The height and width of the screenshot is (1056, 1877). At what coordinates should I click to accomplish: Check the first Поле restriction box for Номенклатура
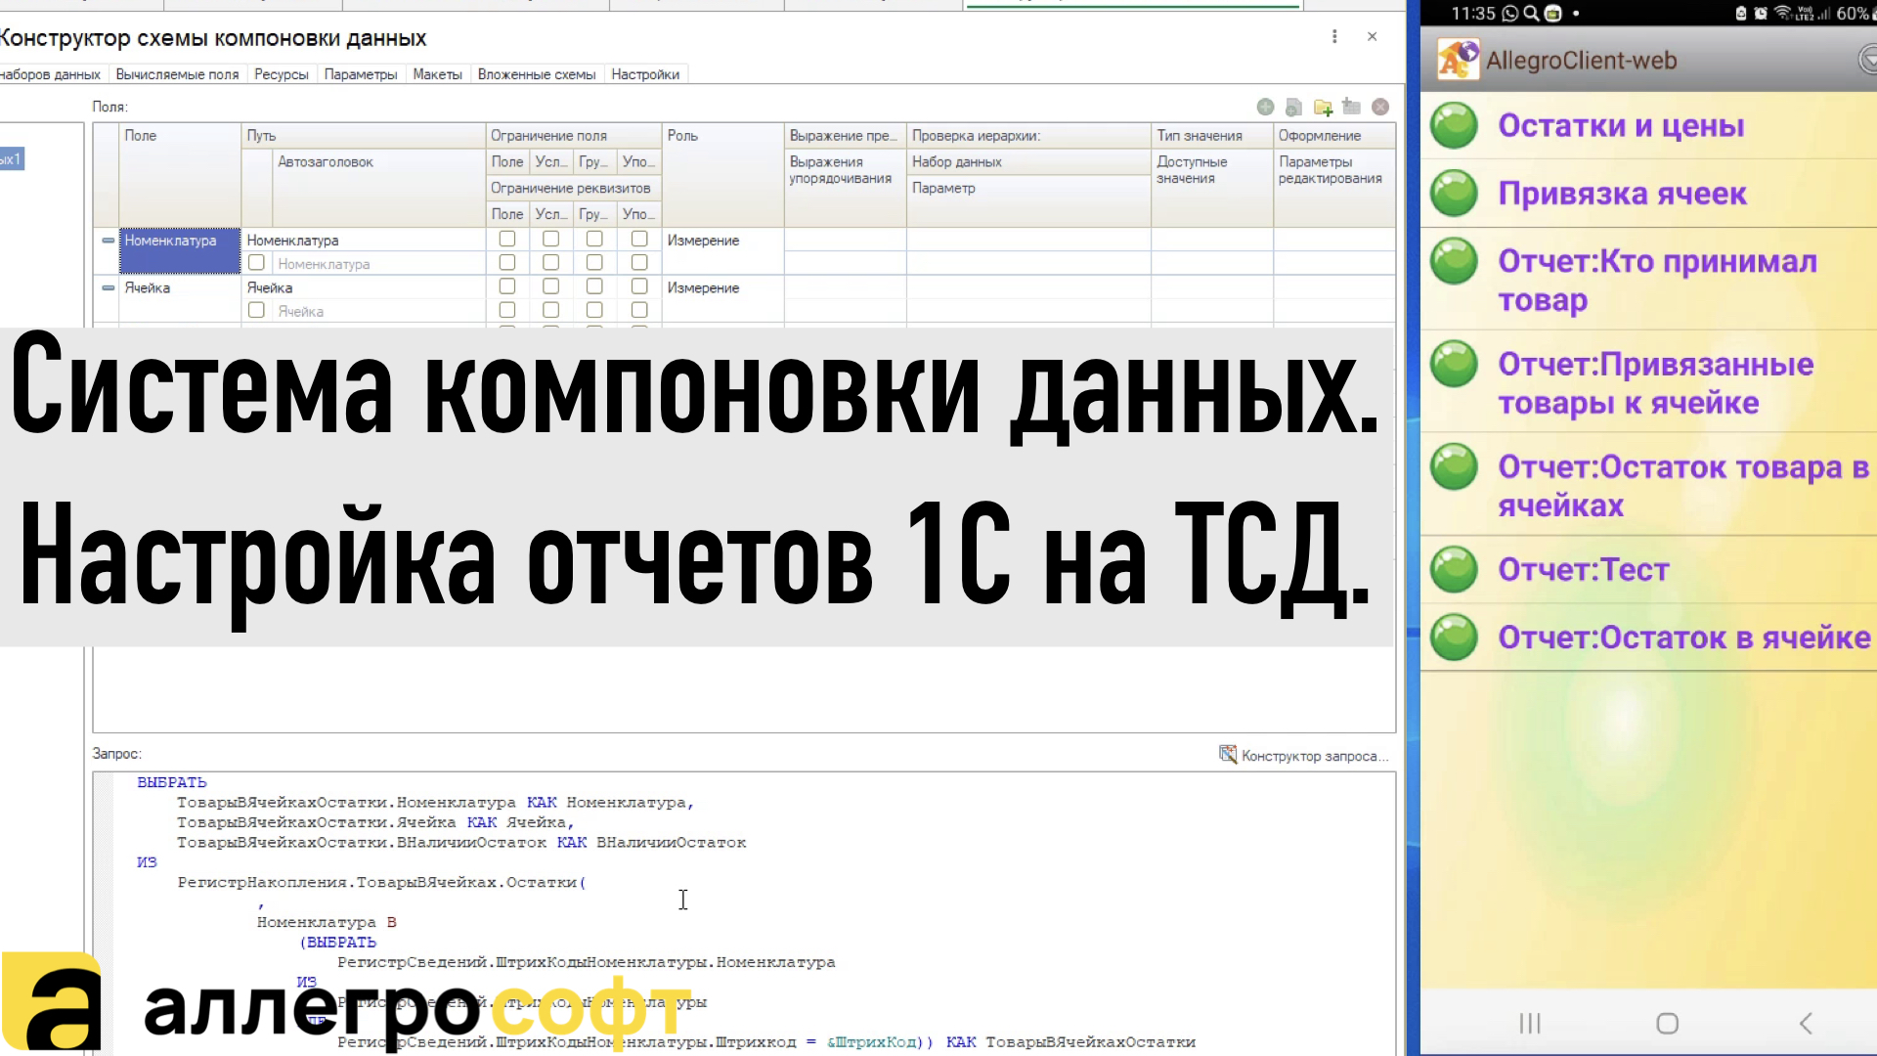point(506,239)
